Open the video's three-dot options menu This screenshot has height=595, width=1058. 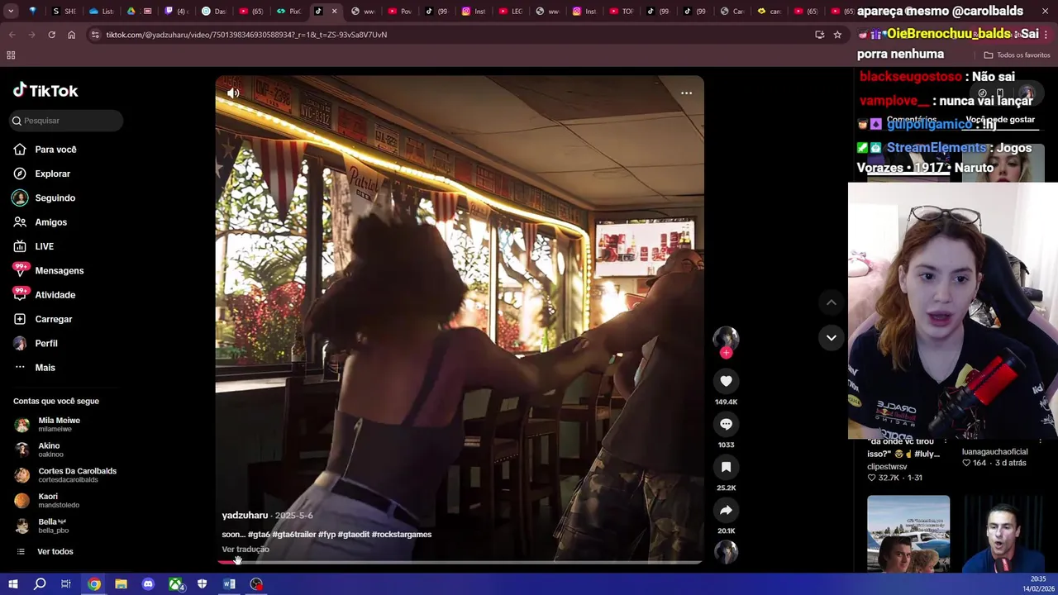(x=686, y=93)
